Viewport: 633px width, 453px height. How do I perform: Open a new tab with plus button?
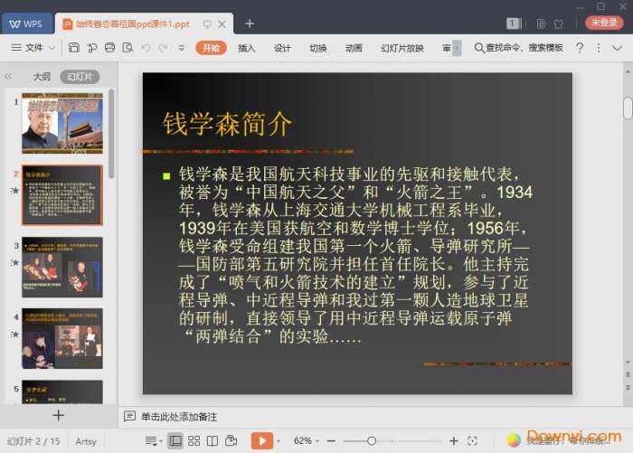(x=250, y=24)
